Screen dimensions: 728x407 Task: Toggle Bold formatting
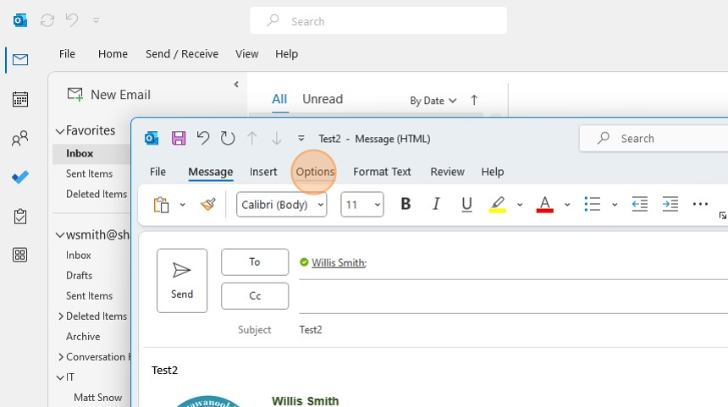(x=405, y=204)
